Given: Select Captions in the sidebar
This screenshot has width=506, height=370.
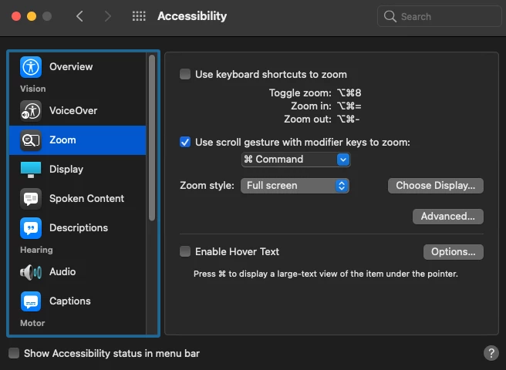Looking at the screenshot, I should pos(77,301).
